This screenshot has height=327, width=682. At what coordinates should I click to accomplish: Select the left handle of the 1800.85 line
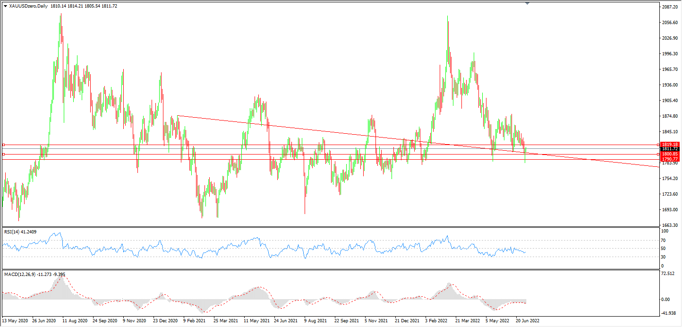pyautogui.click(x=3, y=154)
